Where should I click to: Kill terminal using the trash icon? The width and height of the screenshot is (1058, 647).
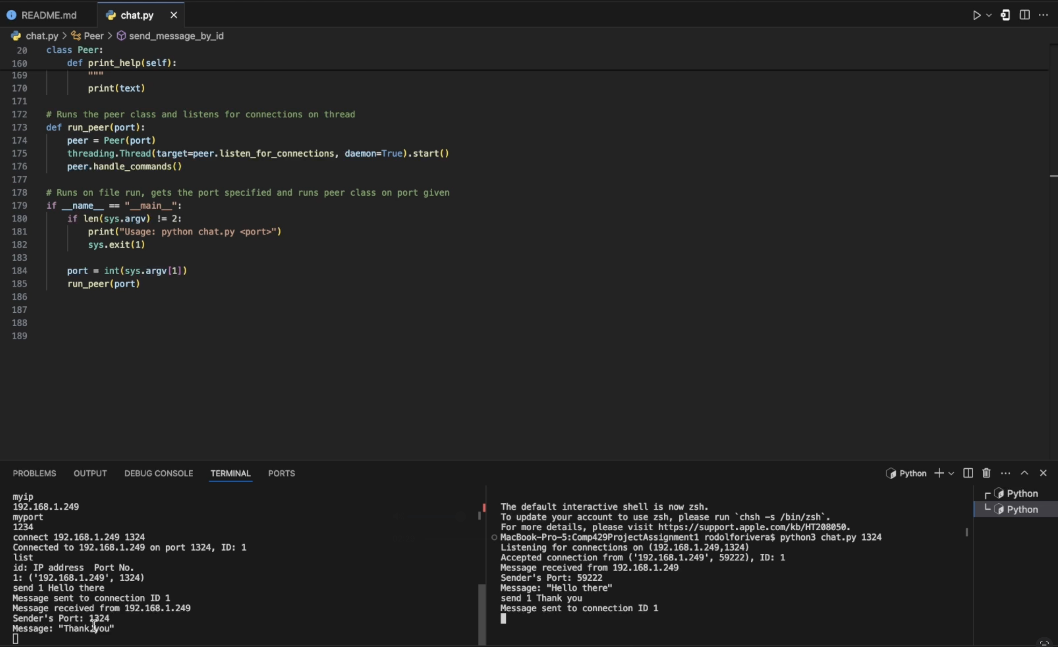click(x=986, y=473)
